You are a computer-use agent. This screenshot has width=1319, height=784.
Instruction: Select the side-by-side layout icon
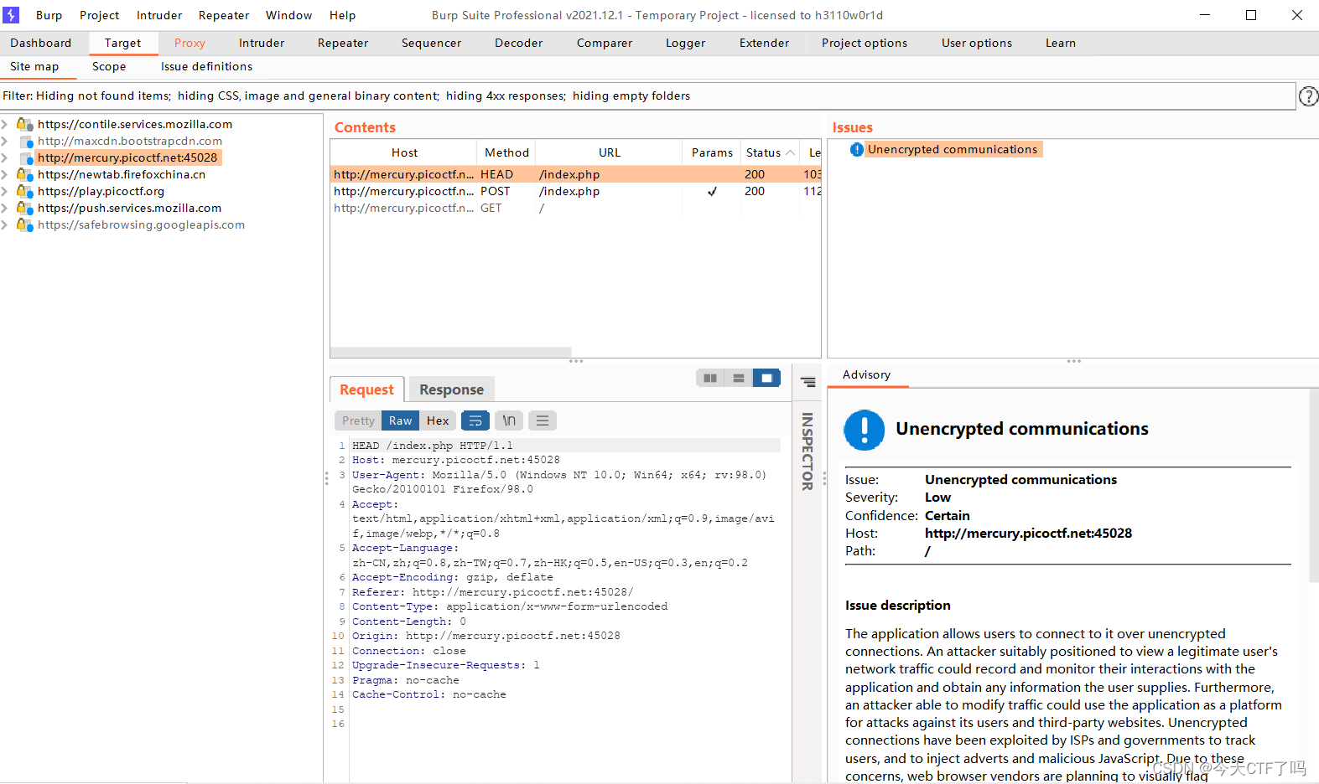710,379
